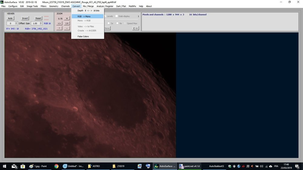
Task: Select the 9x radio option
Action: tap(118, 23)
